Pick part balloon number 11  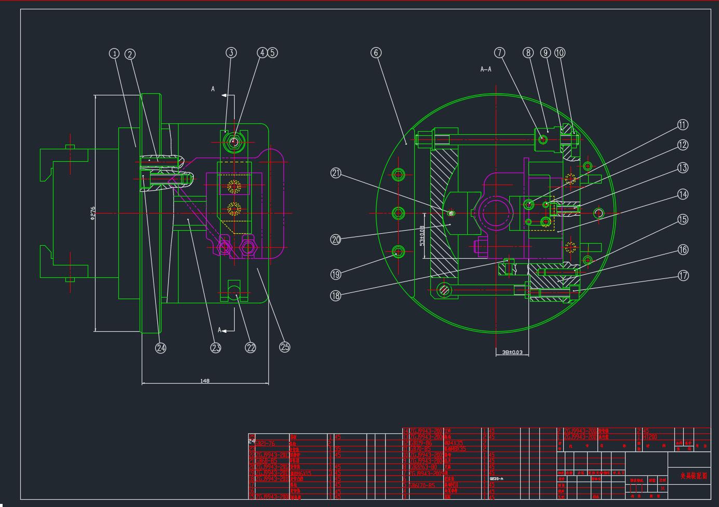click(x=682, y=124)
